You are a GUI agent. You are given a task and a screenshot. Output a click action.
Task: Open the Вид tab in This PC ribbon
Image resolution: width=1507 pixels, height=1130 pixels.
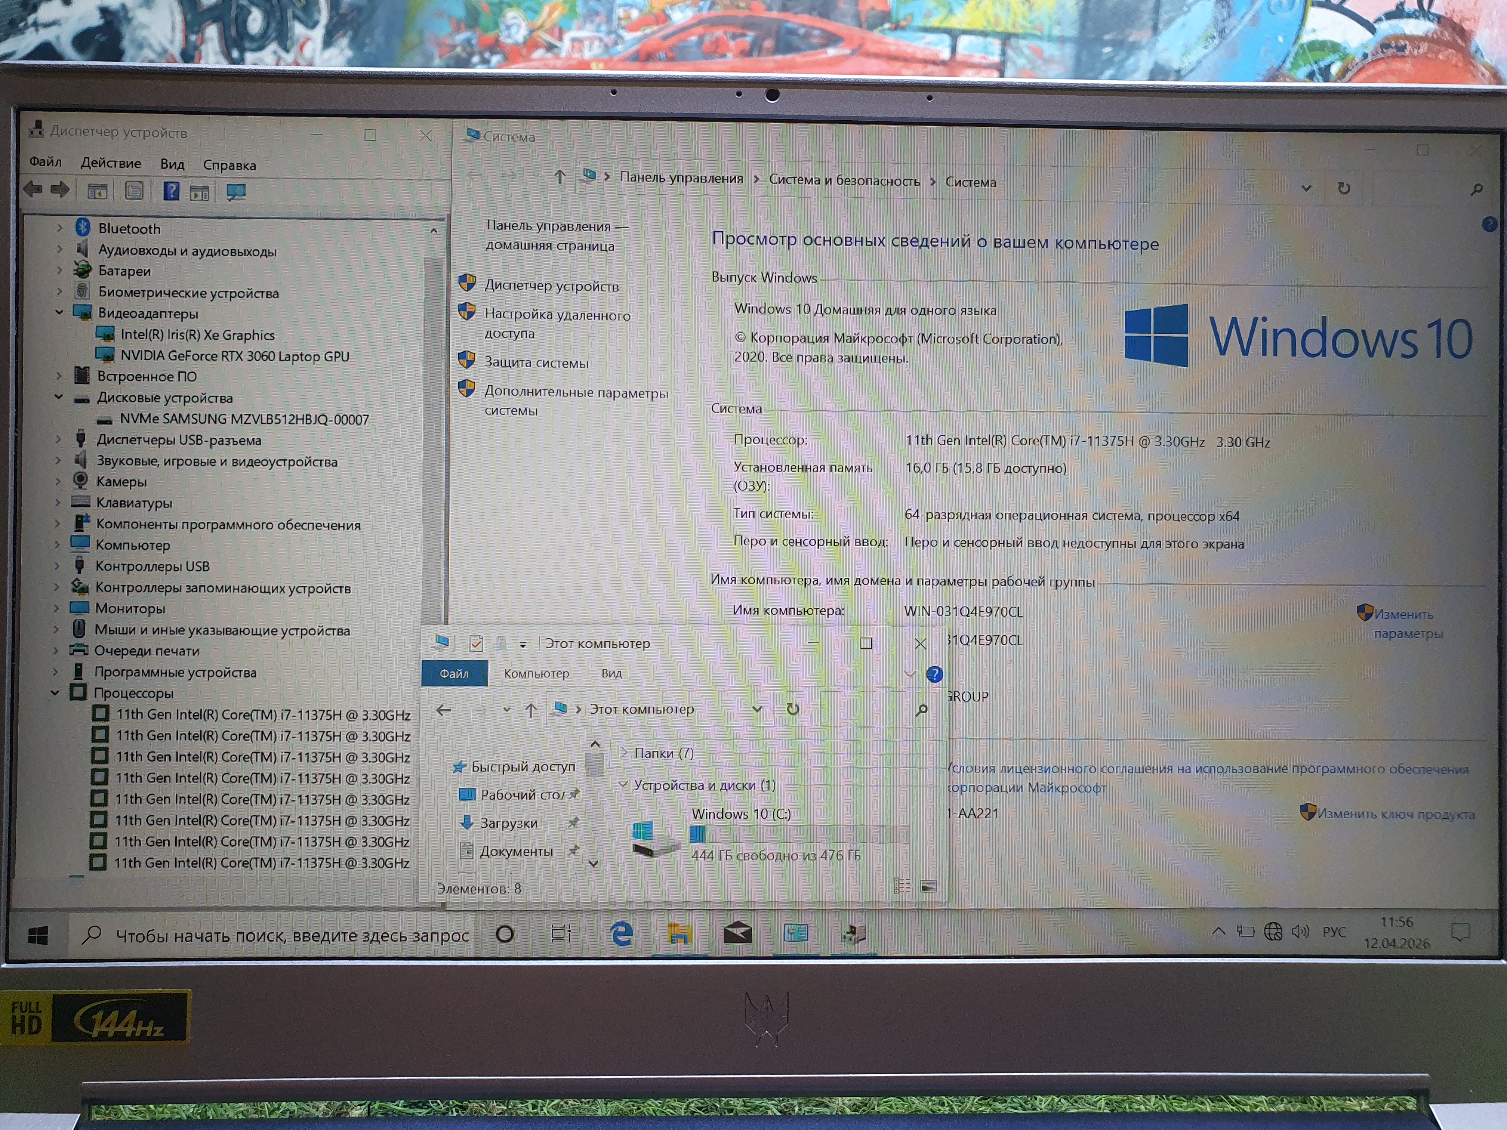611,673
